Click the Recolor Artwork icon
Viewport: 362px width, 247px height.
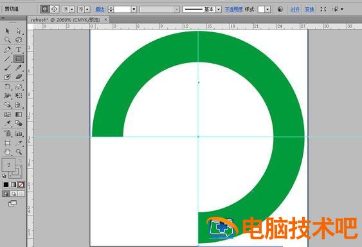coord(280,9)
